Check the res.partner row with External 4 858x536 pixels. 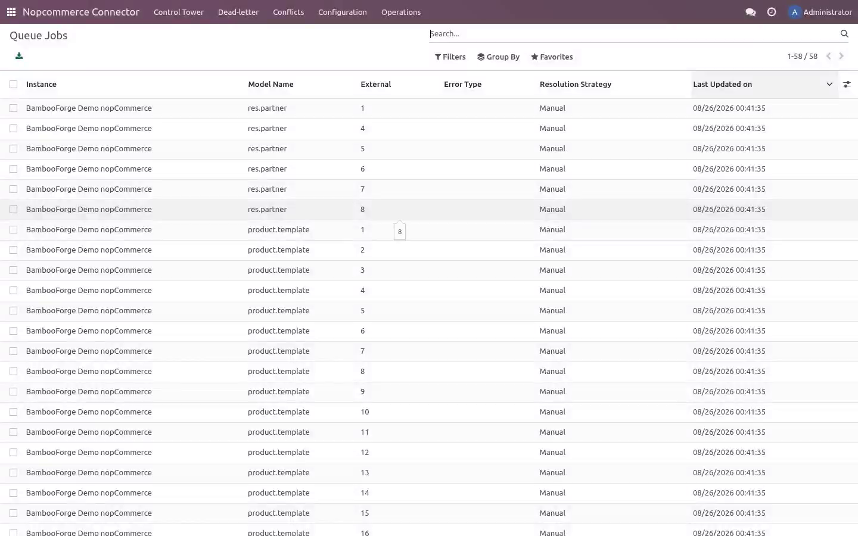[13, 129]
